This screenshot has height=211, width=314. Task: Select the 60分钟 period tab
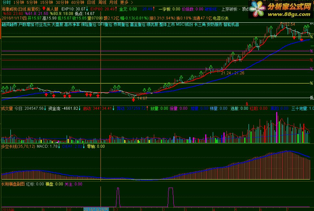(x=78, y=2)
